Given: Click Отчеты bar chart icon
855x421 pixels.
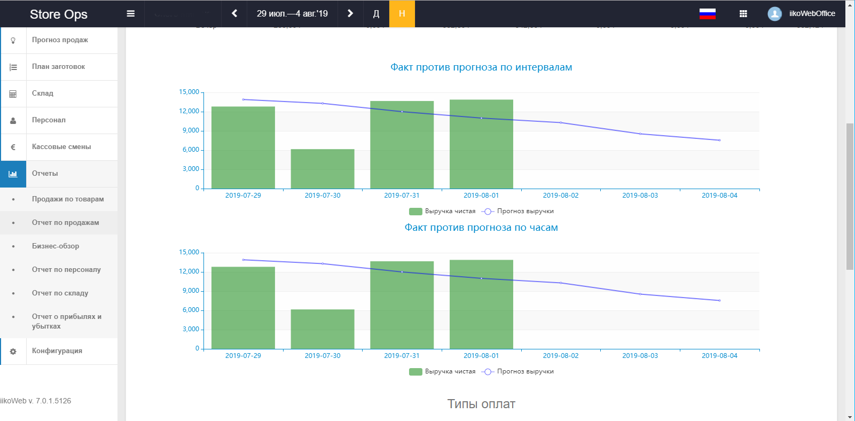Looking at the screenshot, I should (x=13, y=174).
